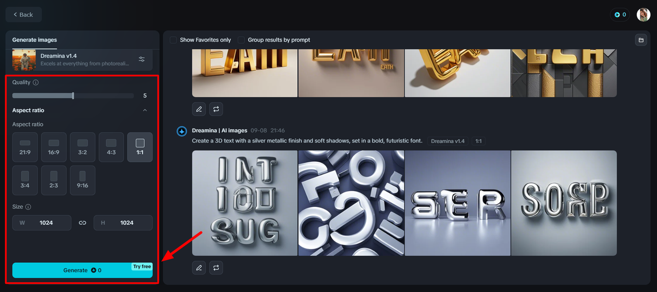
Task: Choose the 3:4 aspect ratio
Action: pos(25,180)
